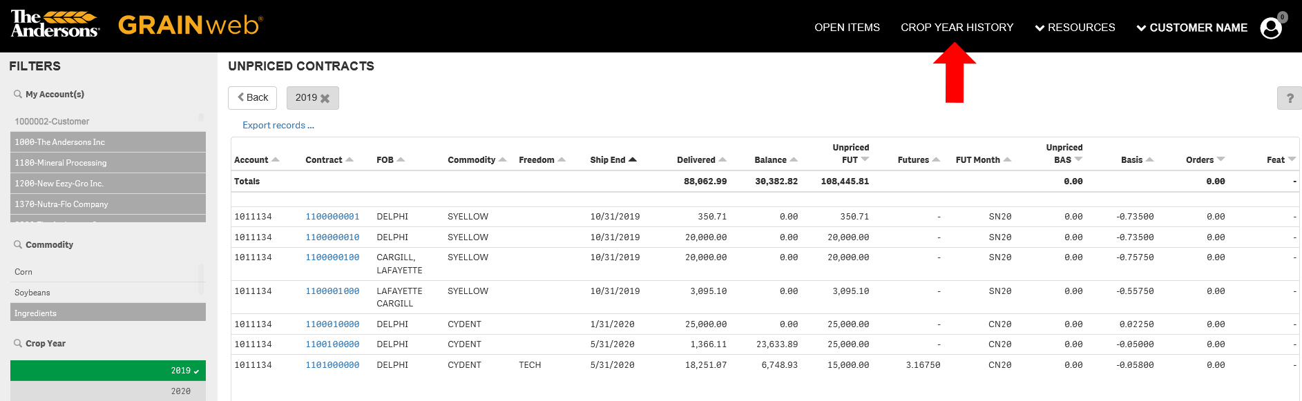The width and height of the screenshot is (1302, 401).
Task: Open the OPEN ITEMS page
Action: 847,28
